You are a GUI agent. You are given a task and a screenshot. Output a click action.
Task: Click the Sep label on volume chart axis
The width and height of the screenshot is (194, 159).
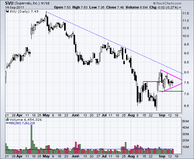162,156
